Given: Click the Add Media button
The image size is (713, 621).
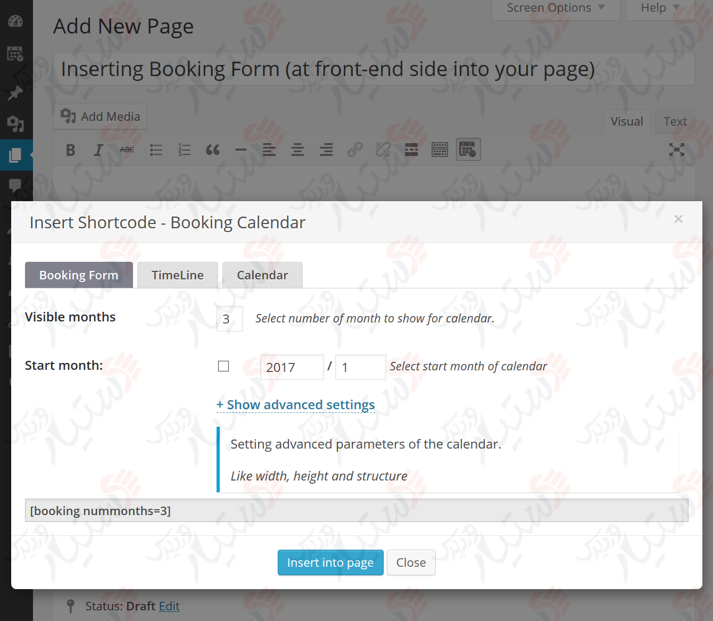Looking at the screenshot, I should [x=100, y=117].
